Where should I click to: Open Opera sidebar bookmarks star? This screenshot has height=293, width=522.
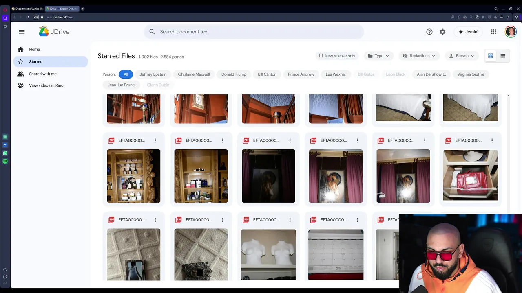coord(5,26)
